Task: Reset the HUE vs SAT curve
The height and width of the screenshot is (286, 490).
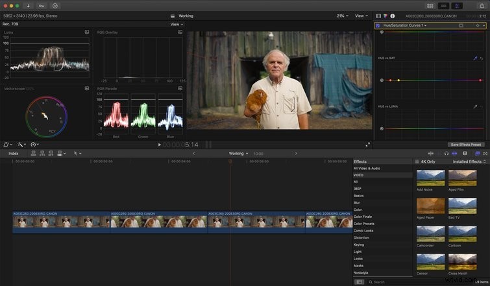Action: (x=482, y=58)
